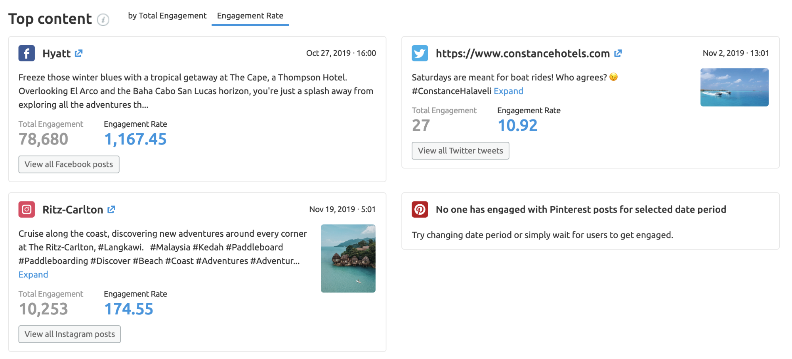Click the Pinterest logo icon
The width and height of the screenshot is (792, 359).
point(420,209)
